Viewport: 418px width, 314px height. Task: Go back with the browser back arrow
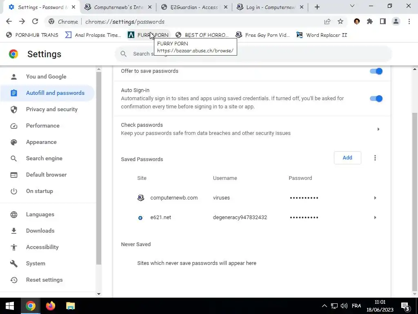click(9, 22)
